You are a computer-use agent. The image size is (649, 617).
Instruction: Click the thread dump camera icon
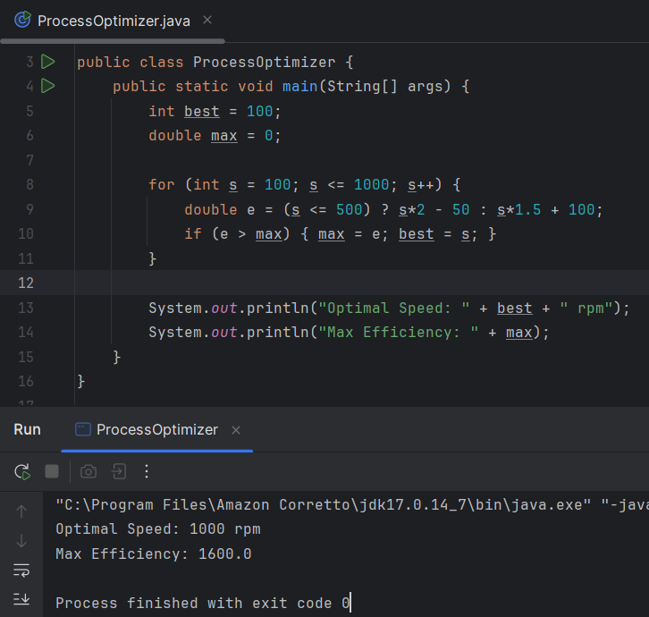88,471
